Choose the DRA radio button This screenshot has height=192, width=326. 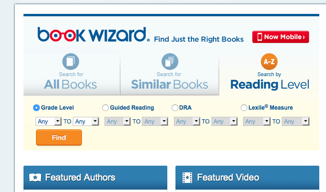pyautogui.click(x=175, y=108)
